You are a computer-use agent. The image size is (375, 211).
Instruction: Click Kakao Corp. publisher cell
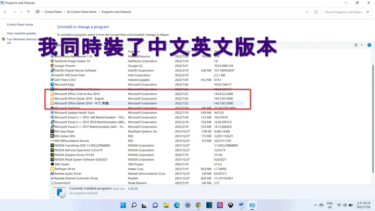click(135, 169)
